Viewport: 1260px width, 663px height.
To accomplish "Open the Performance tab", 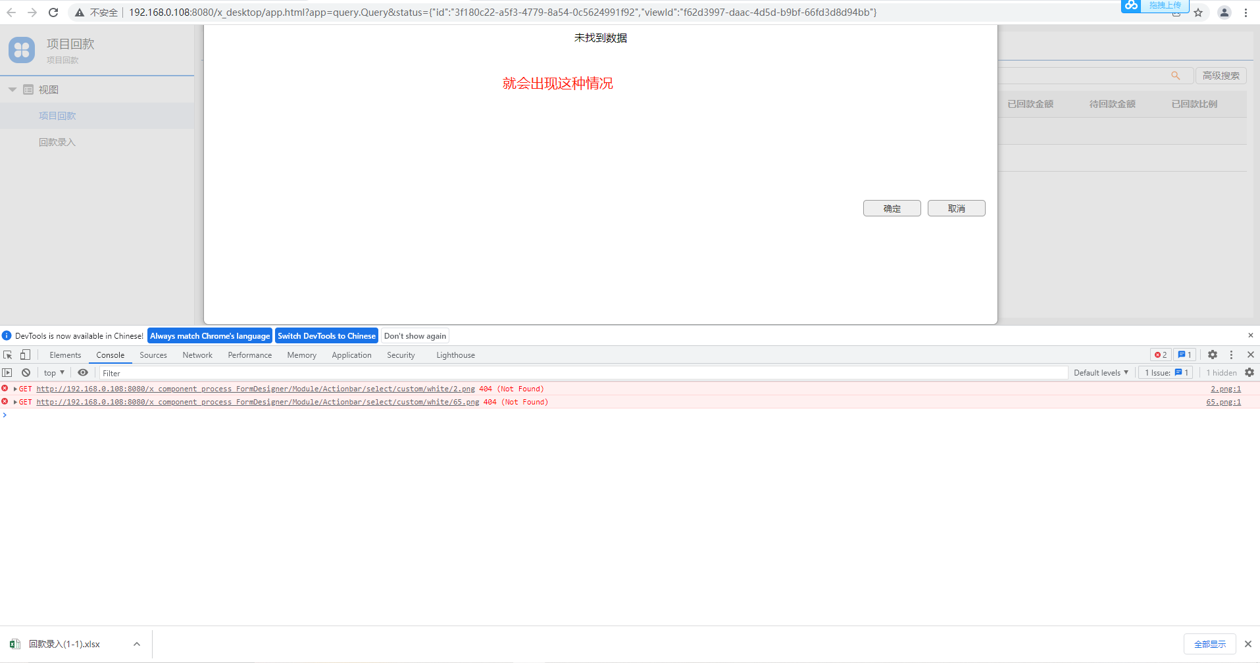I will pyautogui.click(x=250, y=355).
